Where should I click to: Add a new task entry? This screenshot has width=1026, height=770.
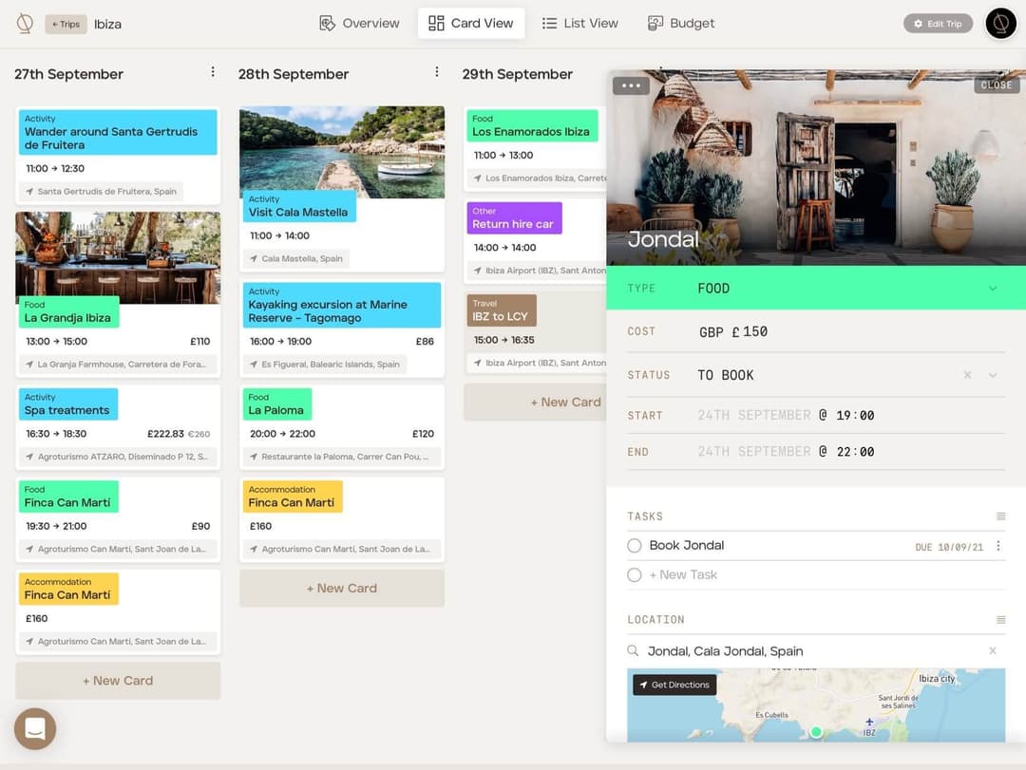point(683,575)
